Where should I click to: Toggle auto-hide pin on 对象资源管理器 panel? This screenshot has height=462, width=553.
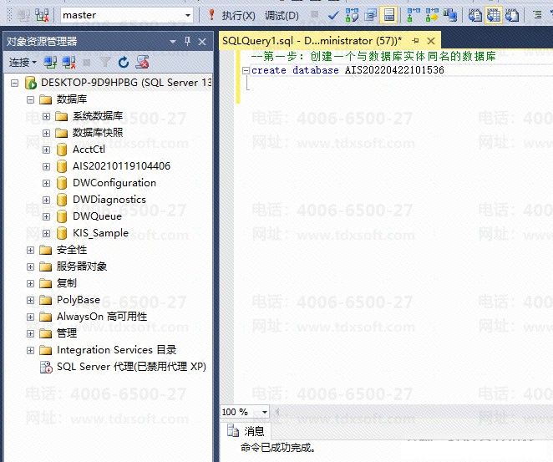coord(188,41)
